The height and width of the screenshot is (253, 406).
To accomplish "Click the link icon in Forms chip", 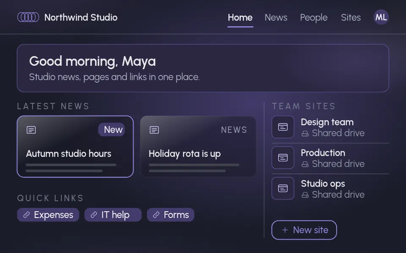I will [x=156, y=215].
